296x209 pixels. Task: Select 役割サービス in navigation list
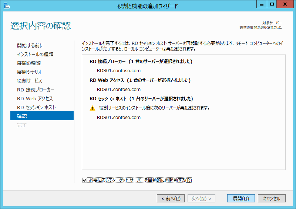coord(30,81)
